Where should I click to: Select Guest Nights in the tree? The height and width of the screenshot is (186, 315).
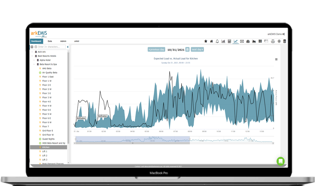click(x=48, y=139)
